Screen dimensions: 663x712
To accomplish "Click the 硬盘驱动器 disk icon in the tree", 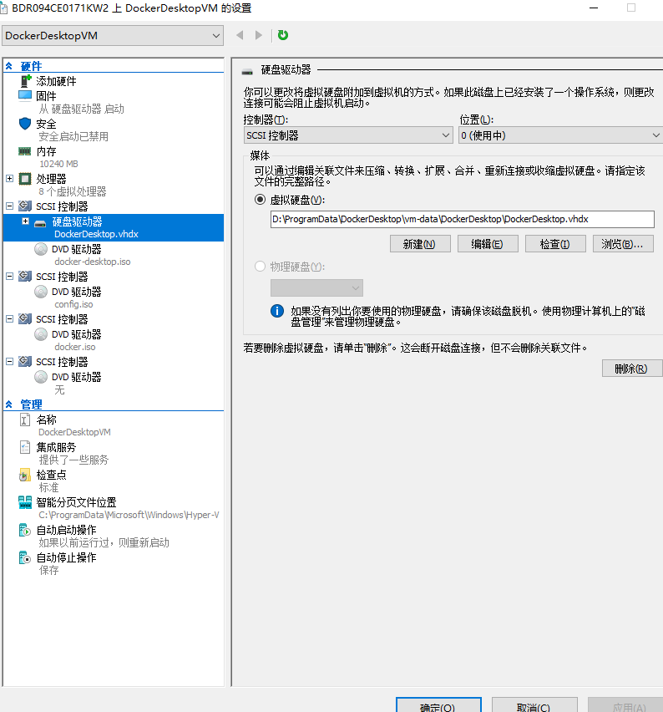I will (x=40, y=223).
